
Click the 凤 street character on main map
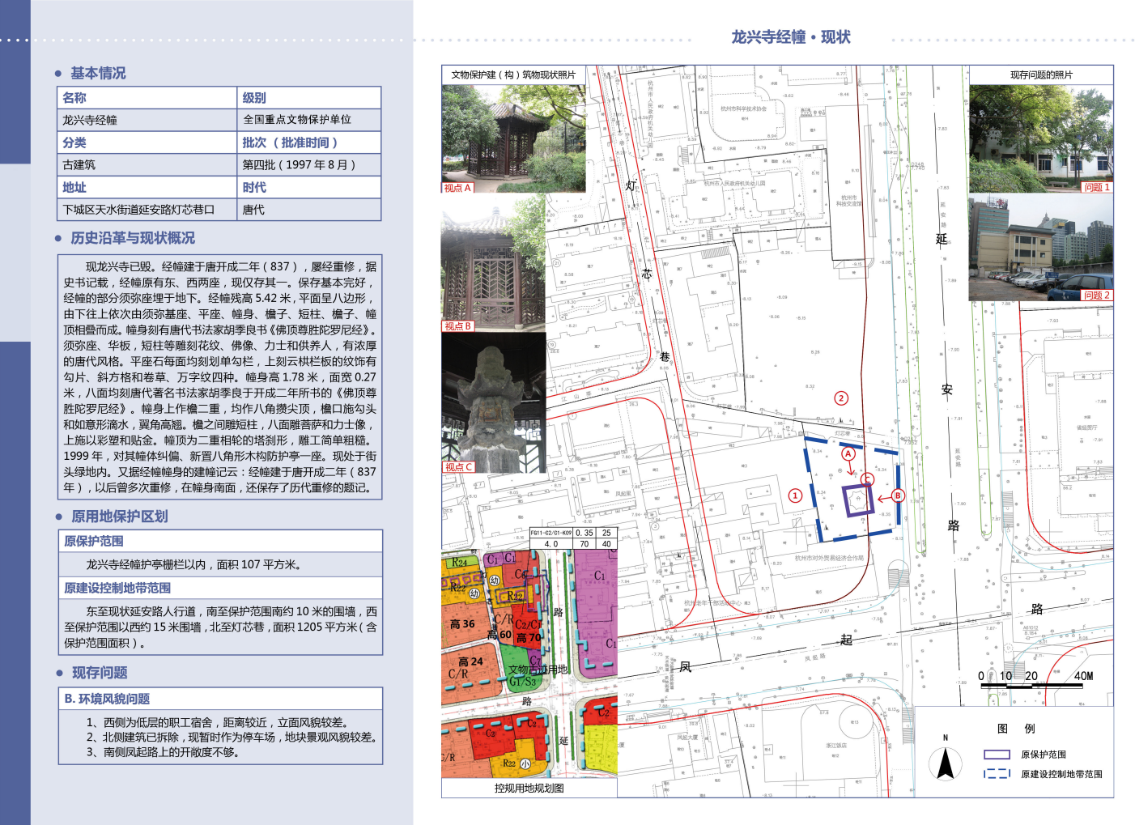click(x=686, y=666)
